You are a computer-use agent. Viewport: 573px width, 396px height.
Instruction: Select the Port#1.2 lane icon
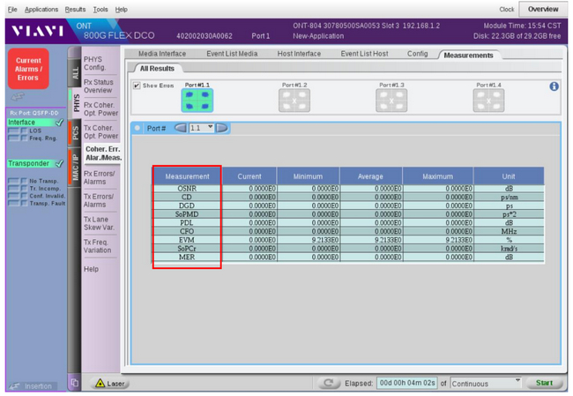tap(294, 100)
